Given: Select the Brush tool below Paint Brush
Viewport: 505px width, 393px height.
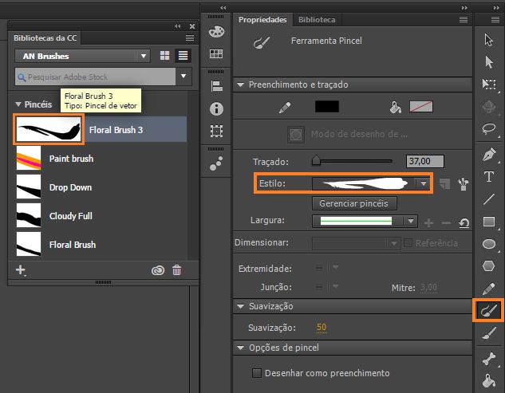Looking at the screenshot, I should coord(489,333).
